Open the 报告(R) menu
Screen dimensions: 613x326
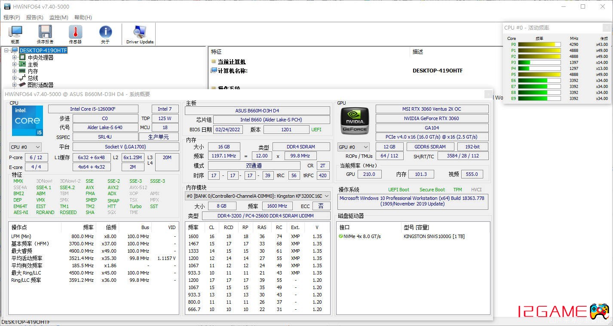(35, 18)
